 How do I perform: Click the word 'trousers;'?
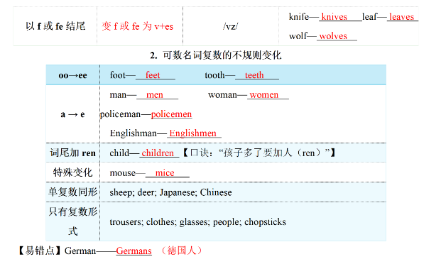126,222
